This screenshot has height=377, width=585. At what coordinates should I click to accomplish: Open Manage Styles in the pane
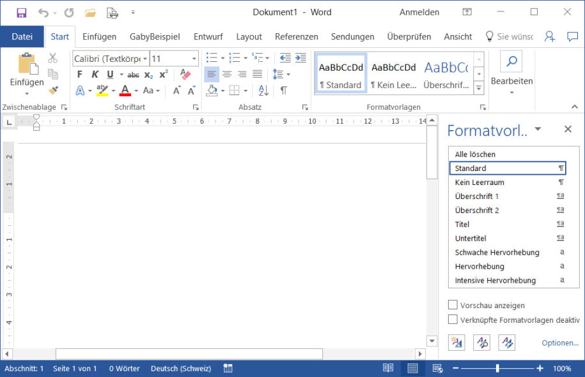tap(507, 343)
